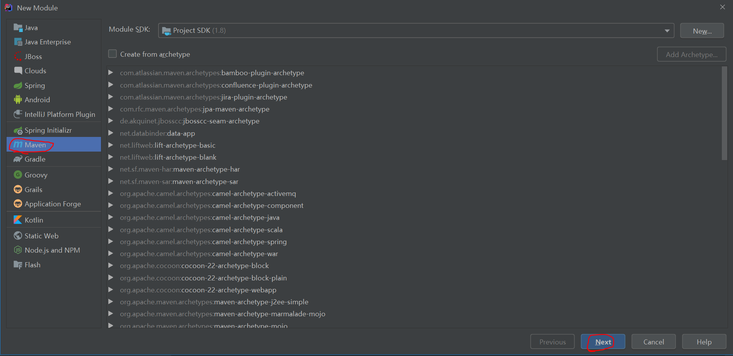Screen dimensions: 733x356
Task: Choose Spring Initializr in sidebar
Action: click(x=54, y=130)
